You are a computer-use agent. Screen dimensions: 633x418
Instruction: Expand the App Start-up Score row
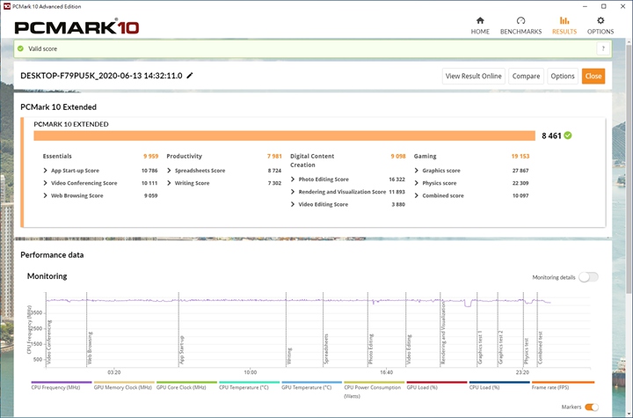point(46,171)
